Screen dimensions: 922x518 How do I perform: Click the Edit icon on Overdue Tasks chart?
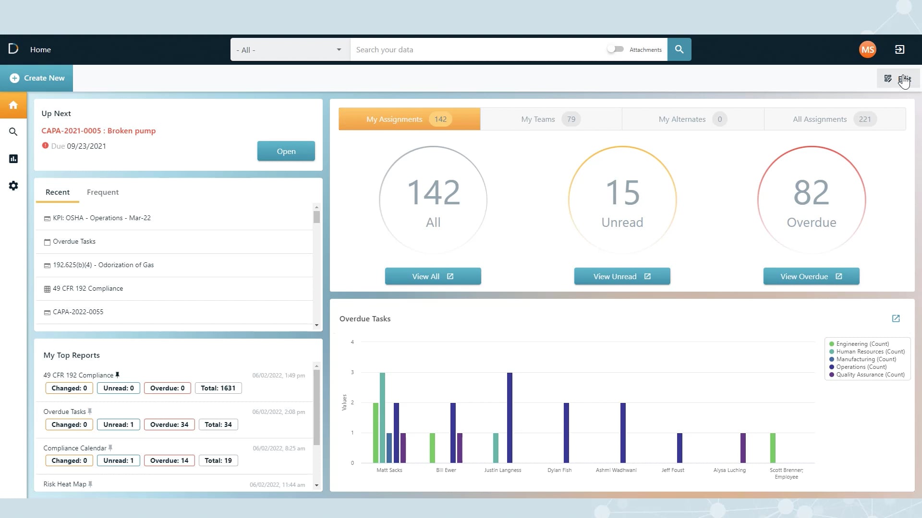[x=896, y=319]
